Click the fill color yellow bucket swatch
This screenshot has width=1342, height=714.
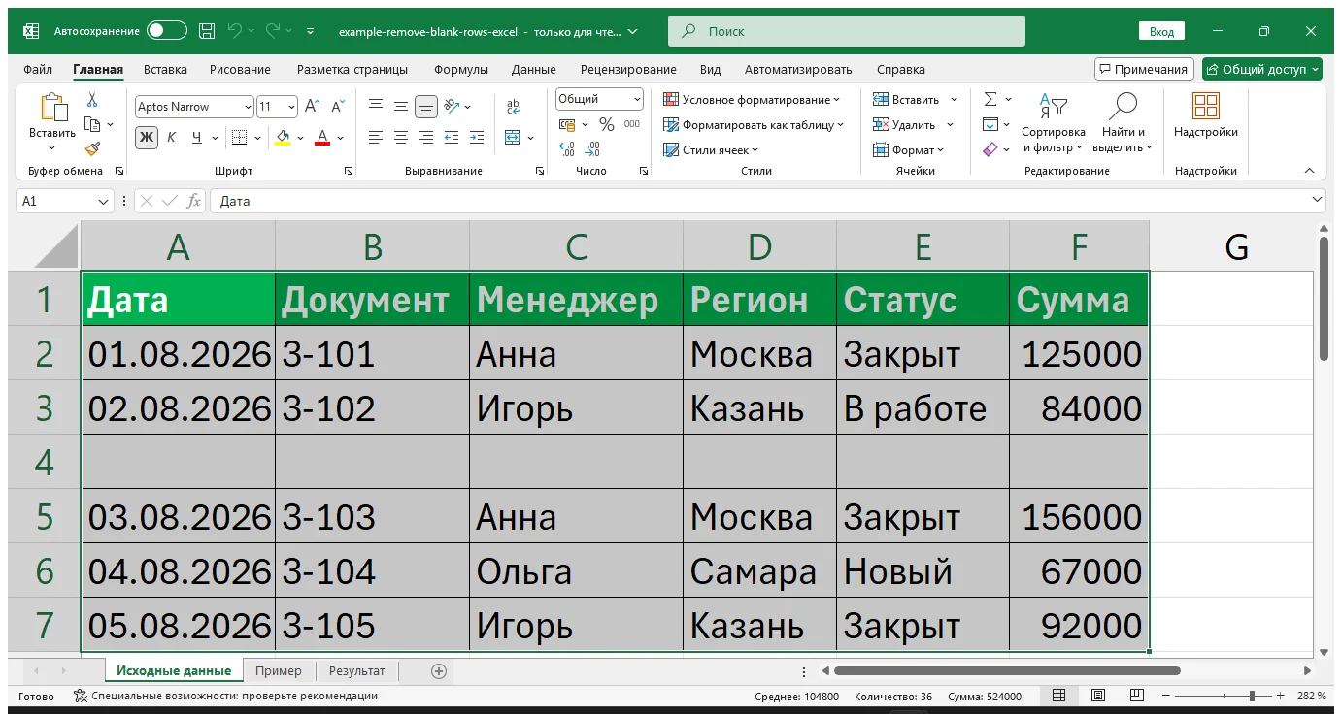(x=283, y=138)
